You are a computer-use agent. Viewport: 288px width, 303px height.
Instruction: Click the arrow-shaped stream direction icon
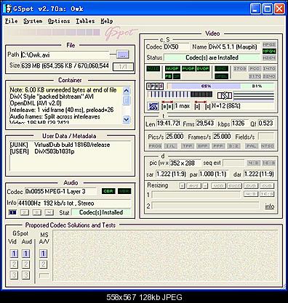[225, 95]
